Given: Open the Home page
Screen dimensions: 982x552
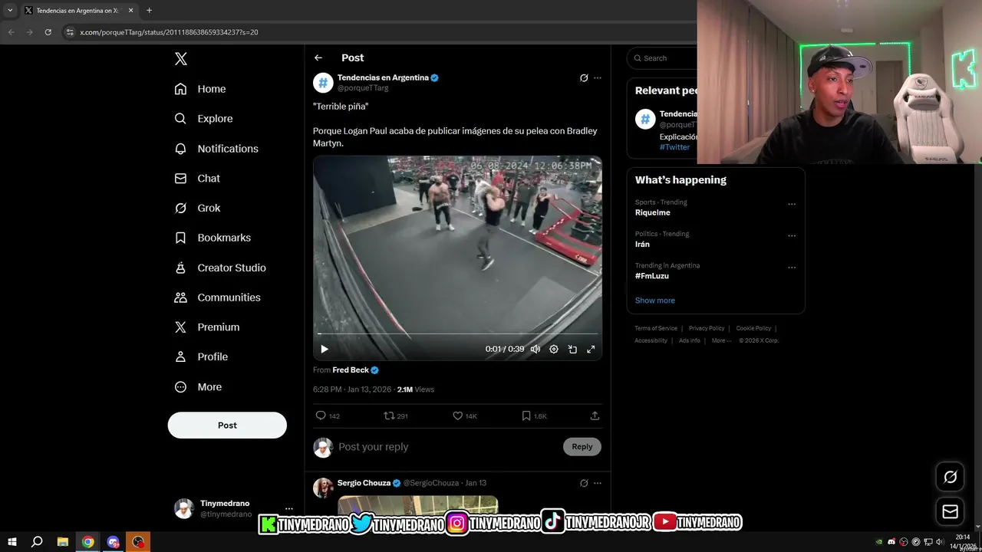Looking at the screenshot, I should pyautogui.click(x=200, y=89).
